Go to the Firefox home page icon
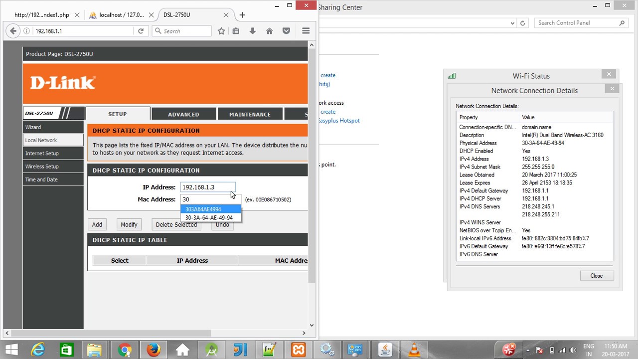This screenshot has width=638, height=359. pyautogui.click(x=269, y=31)
